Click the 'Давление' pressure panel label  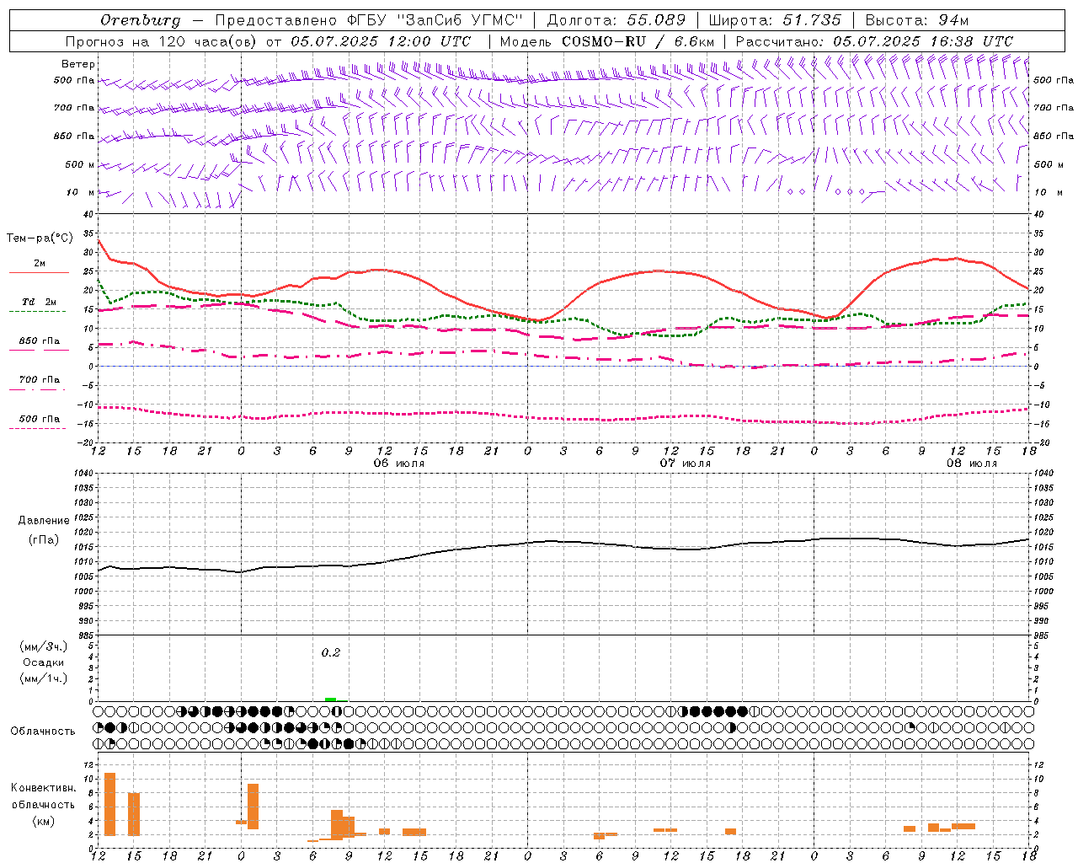[x=44, y=521]
